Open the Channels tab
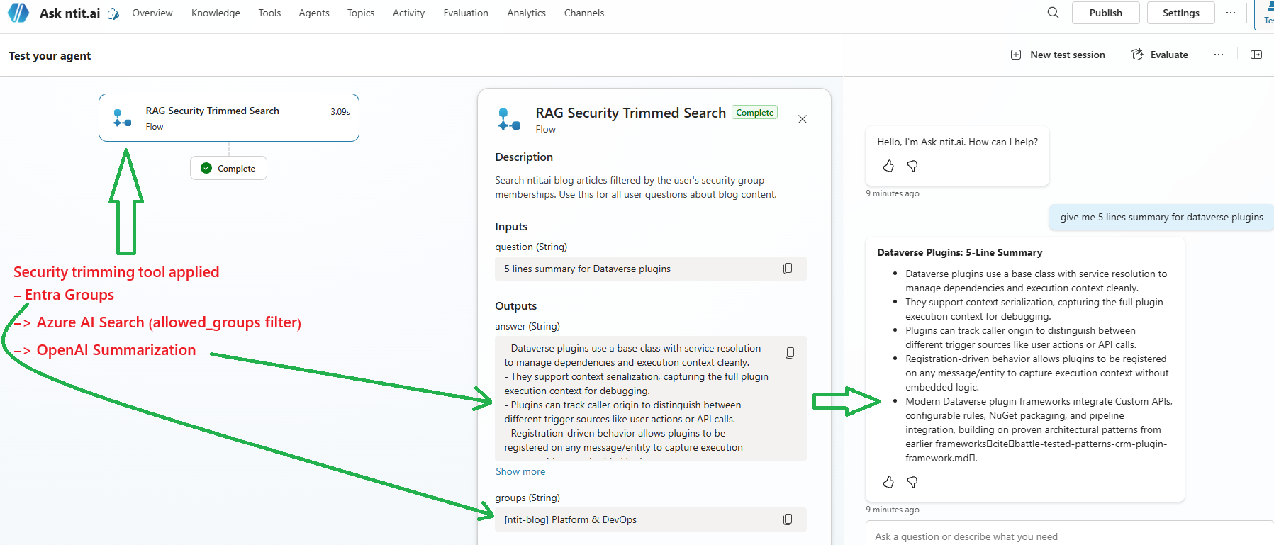The image size is (1274, 545). tap(584, 13)
